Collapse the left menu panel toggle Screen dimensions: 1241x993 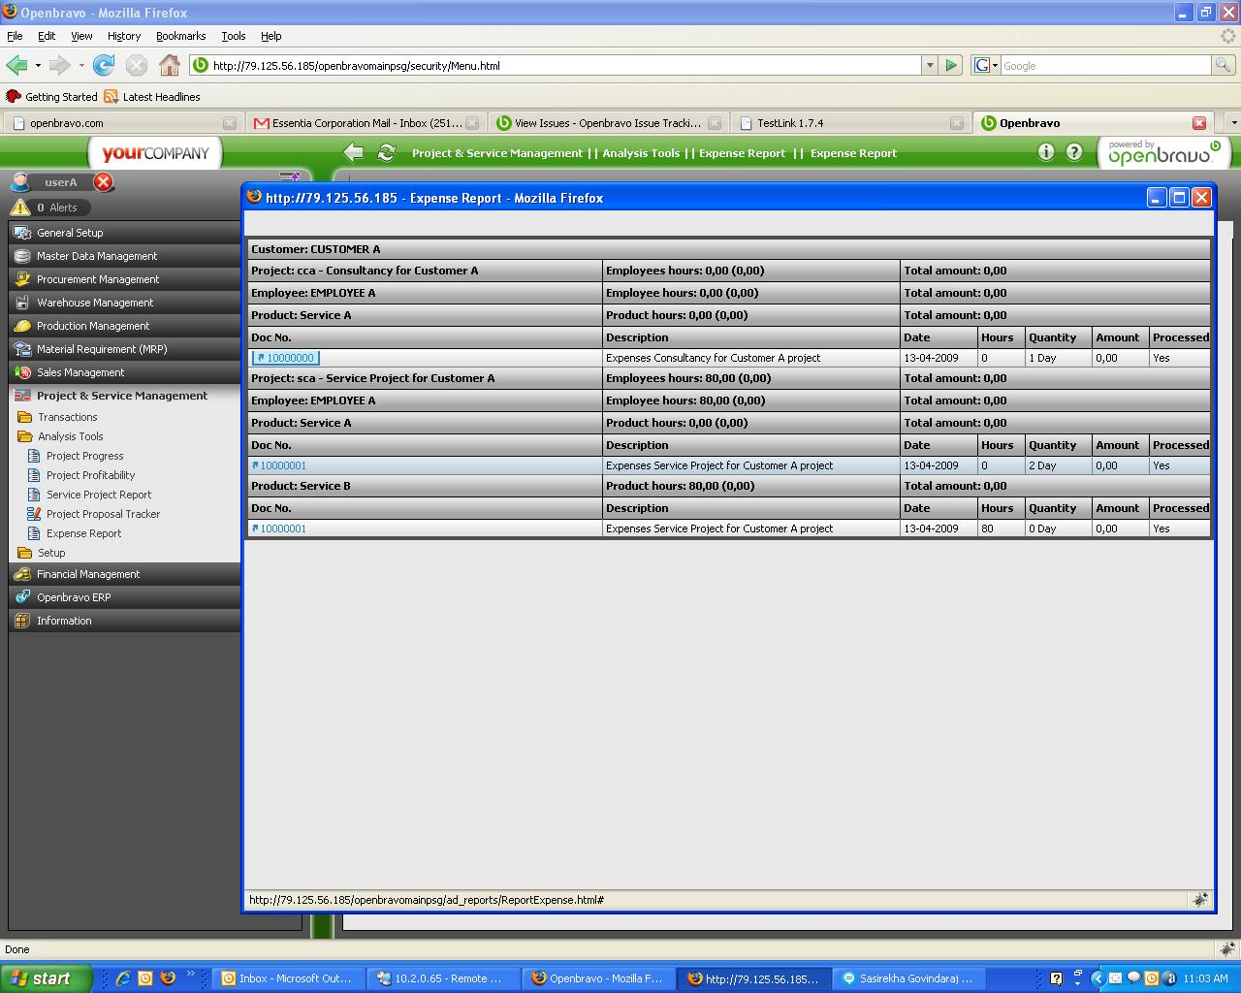[289, 177]
